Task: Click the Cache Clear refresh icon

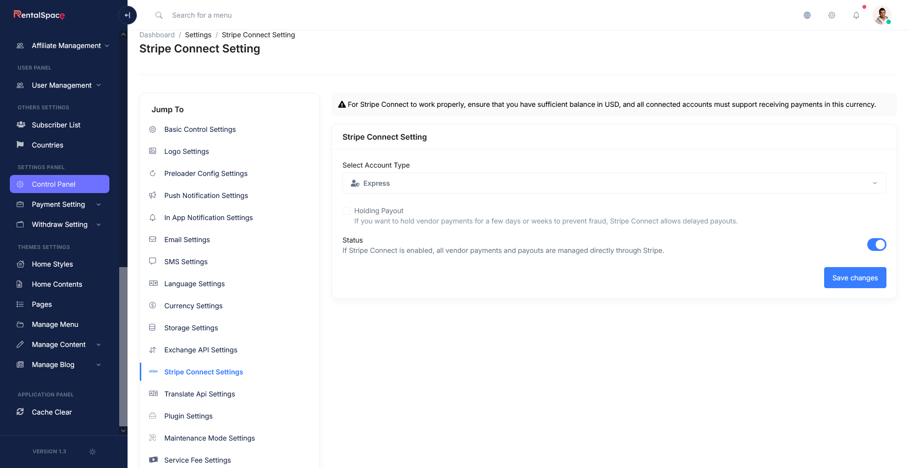Action: [20, 412]
